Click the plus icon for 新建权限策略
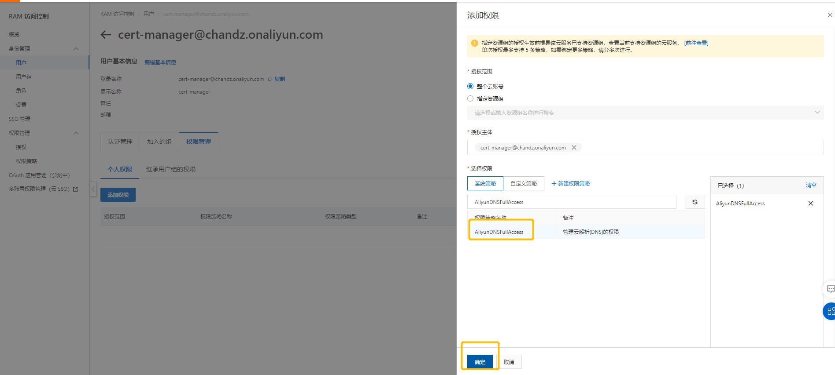 (x=554, y=184)
